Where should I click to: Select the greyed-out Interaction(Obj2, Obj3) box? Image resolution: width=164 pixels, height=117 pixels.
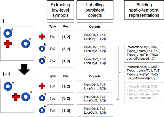tap(143, 91)
